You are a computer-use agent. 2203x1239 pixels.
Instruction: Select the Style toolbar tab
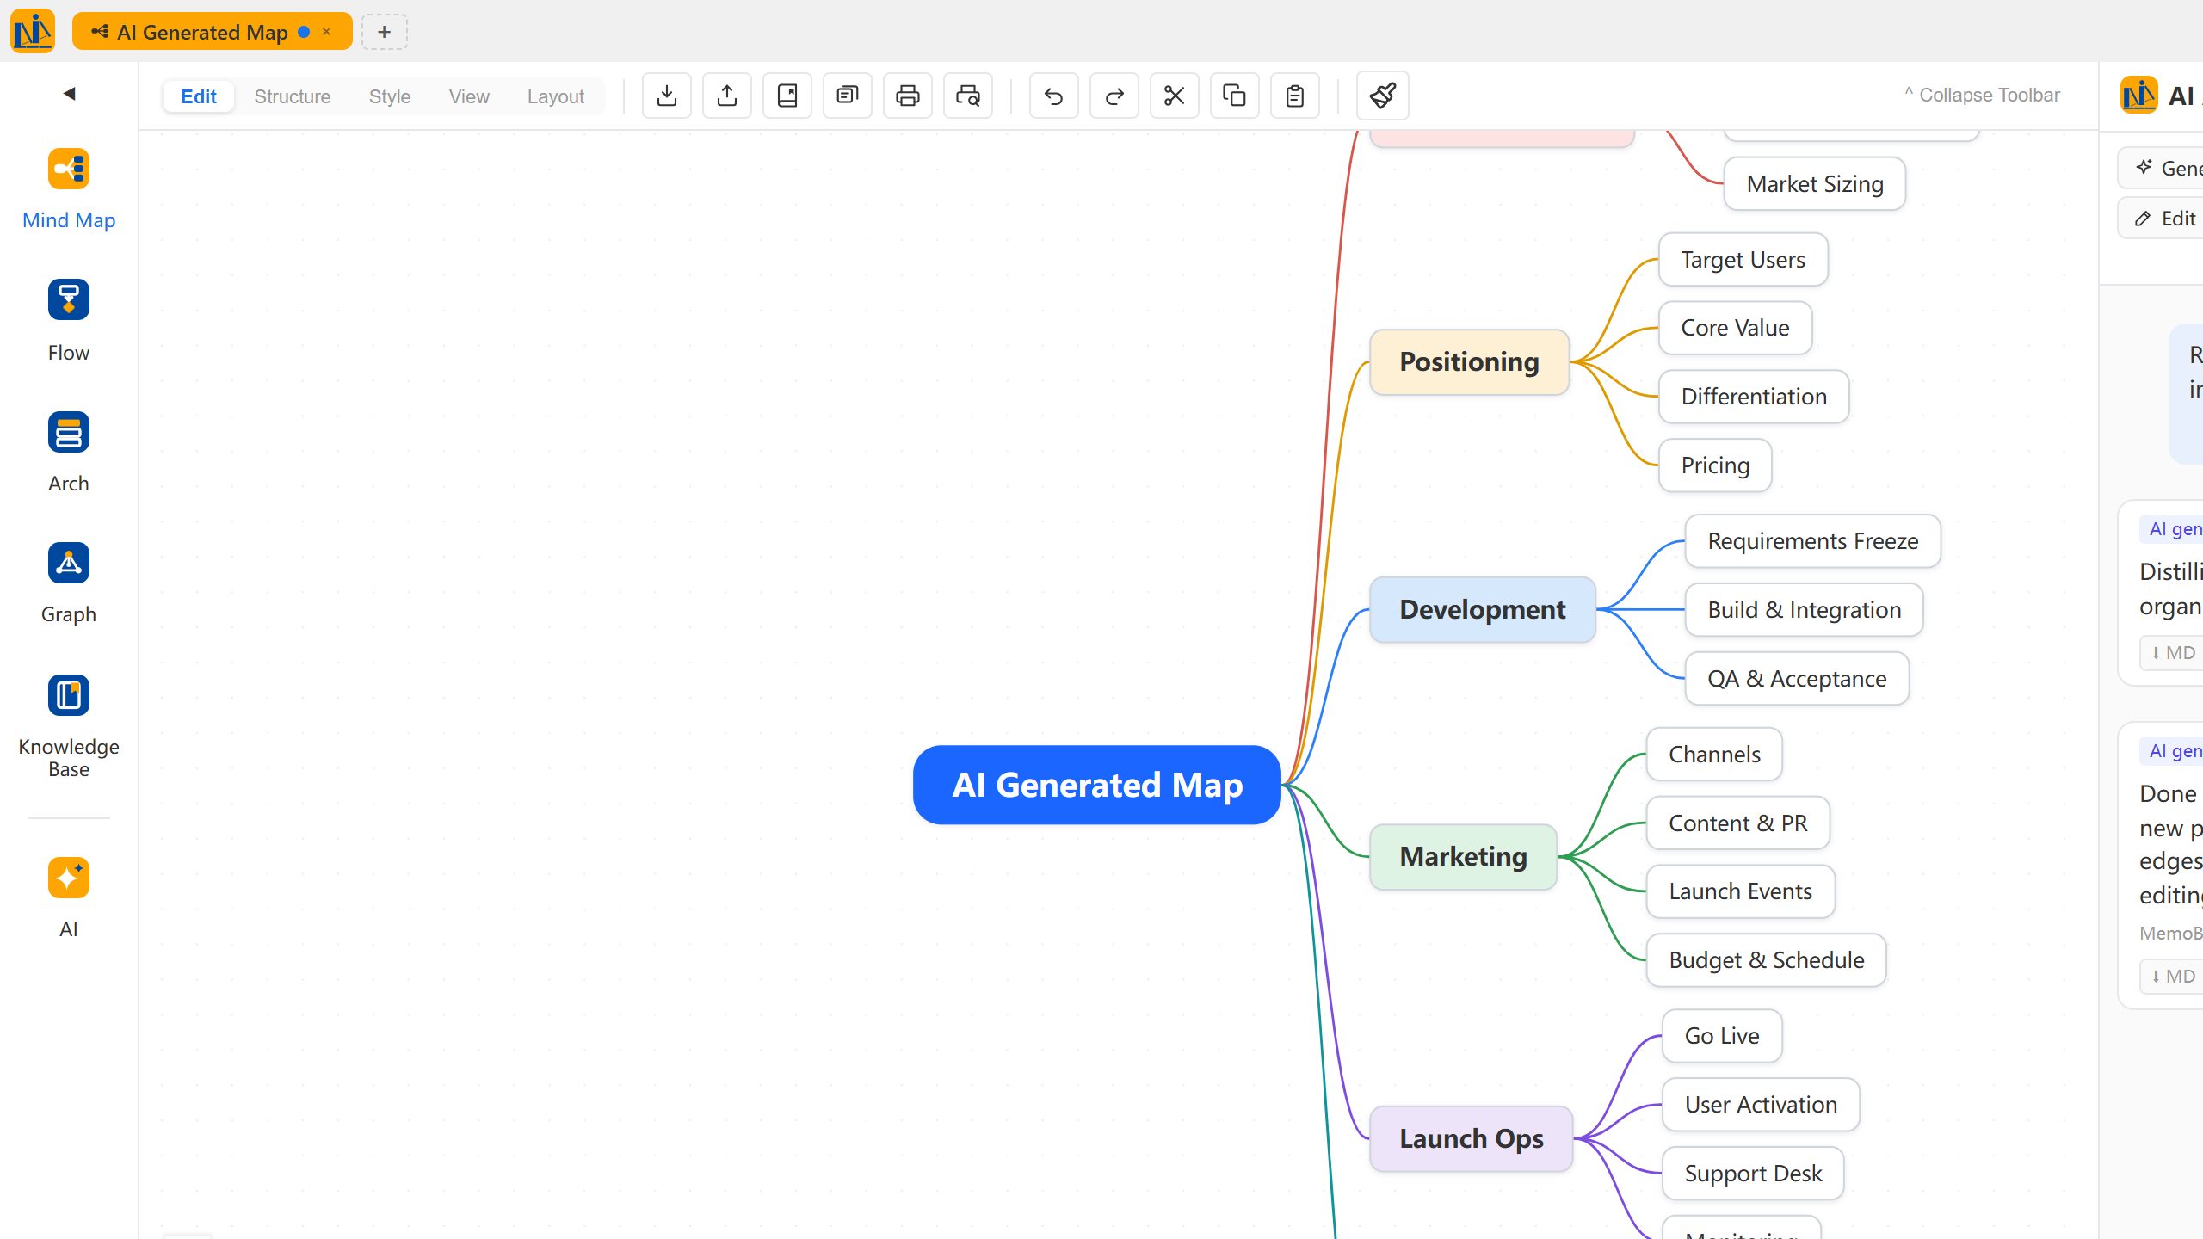[390, 96]
